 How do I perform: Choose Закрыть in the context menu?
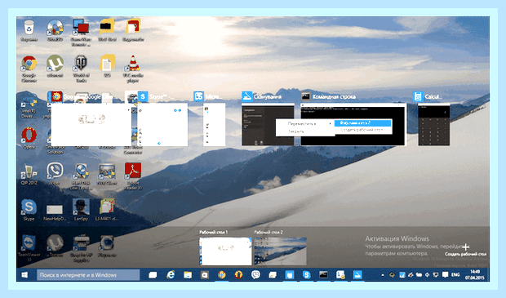305,131
